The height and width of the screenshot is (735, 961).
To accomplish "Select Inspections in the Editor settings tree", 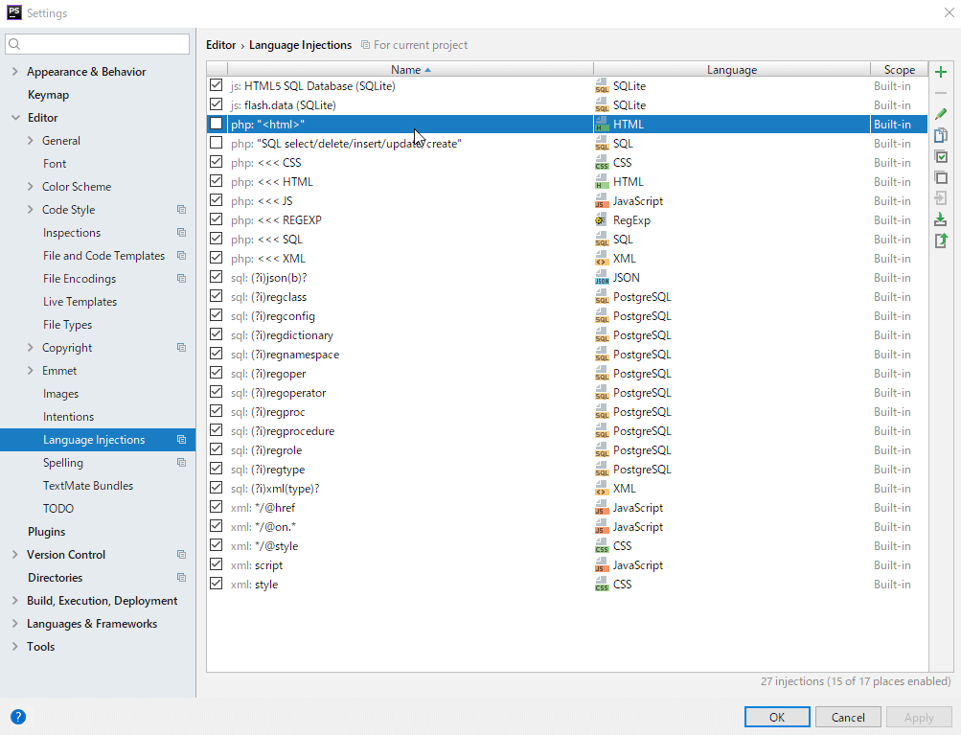I will (x=72, y=232).
